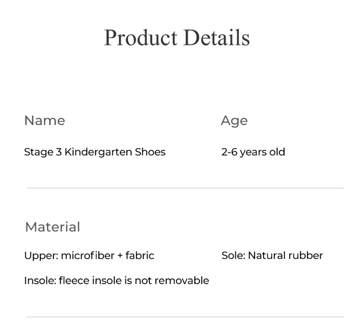Viewport: 353px width, 328px height.
Task: Click the word Details in the heading
Action: (x=216, y=37)
